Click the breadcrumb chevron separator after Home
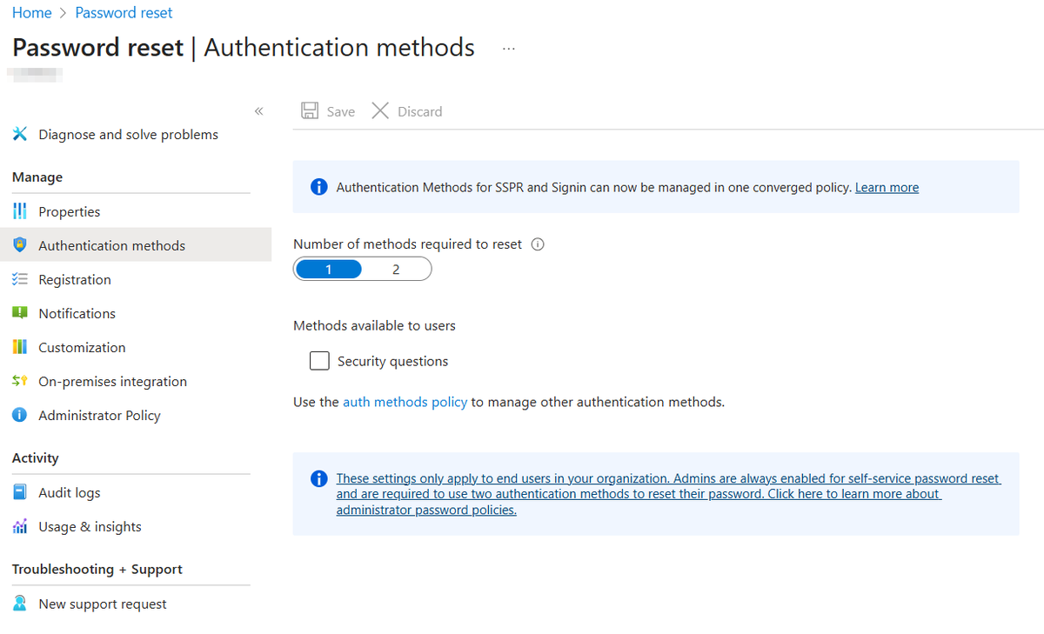 (x=64, y=13)
